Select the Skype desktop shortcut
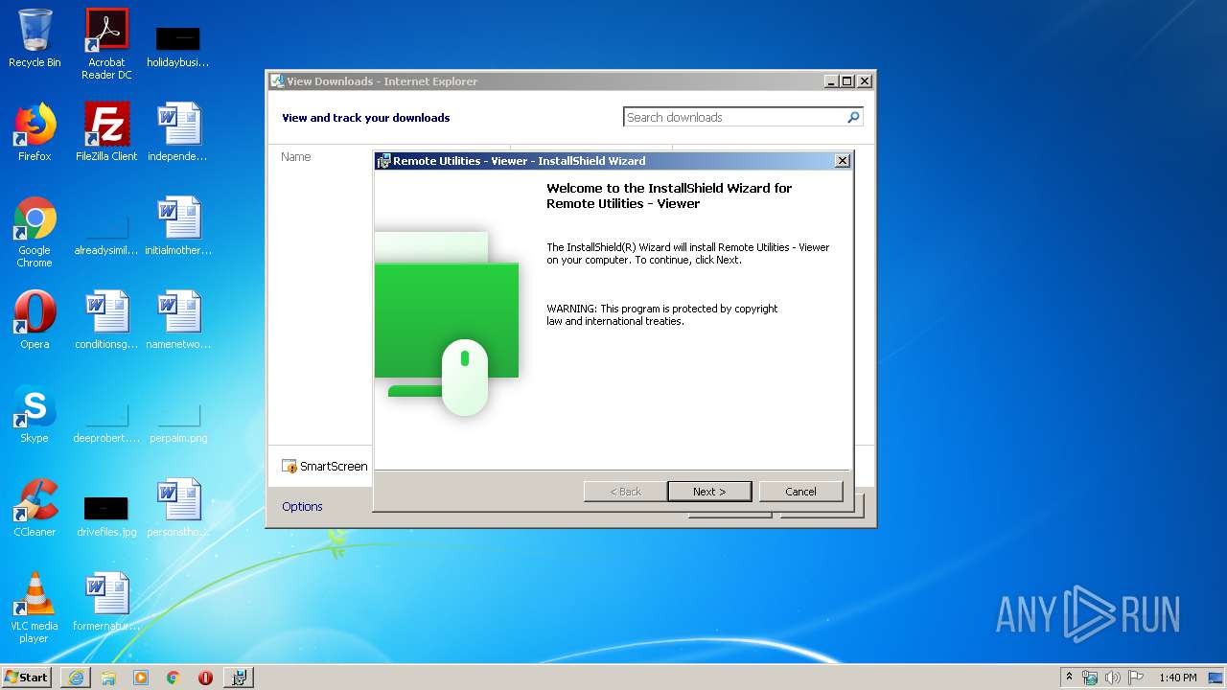1227x690 pixels. pyautogui.click(x=35, y=414)
